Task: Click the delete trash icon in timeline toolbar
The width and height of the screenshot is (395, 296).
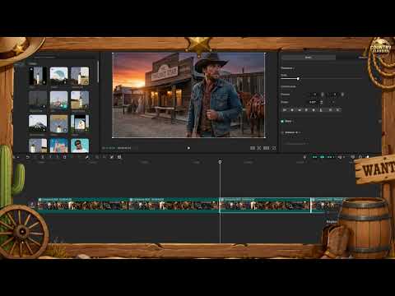Action: [65, 157]
